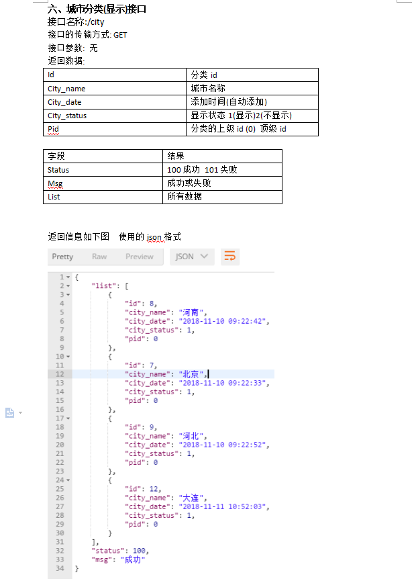Click the date "2018-11-11 10:52:03"

click(222, 507)
